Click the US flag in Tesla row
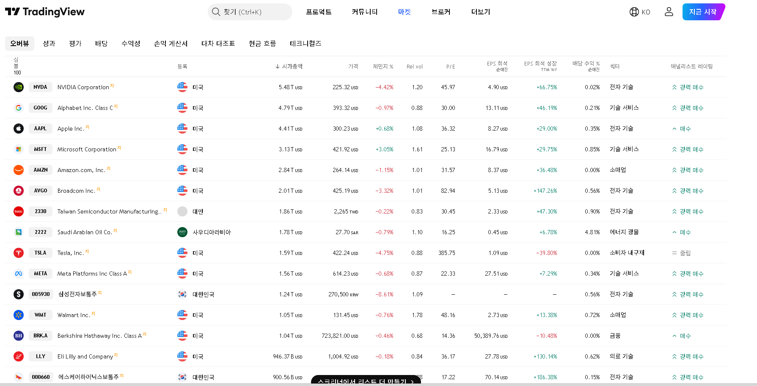This screenshot has height=386, width=757. tap(182, 253)
